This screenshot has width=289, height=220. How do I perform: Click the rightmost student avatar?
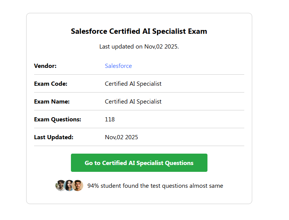pos(78,185)
